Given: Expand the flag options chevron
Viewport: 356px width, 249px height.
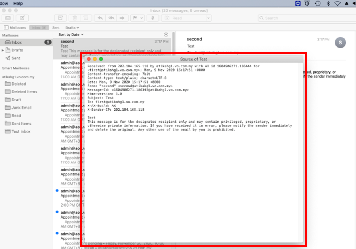Looking at the screenshot, I should click(141, 18).
